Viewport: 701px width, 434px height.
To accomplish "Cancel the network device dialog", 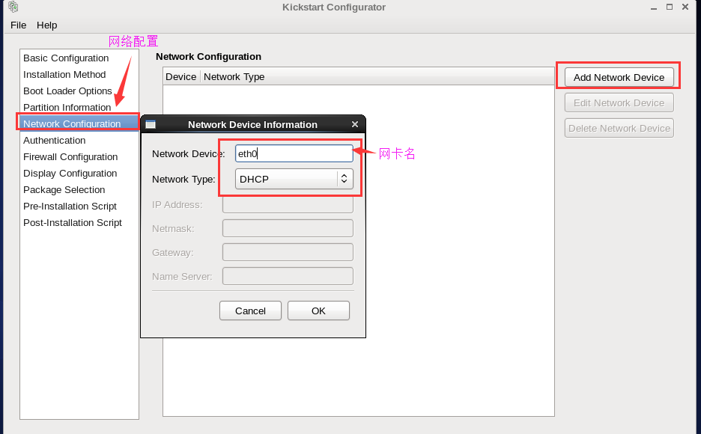I will pyautogui.click(x=250, y=311).
